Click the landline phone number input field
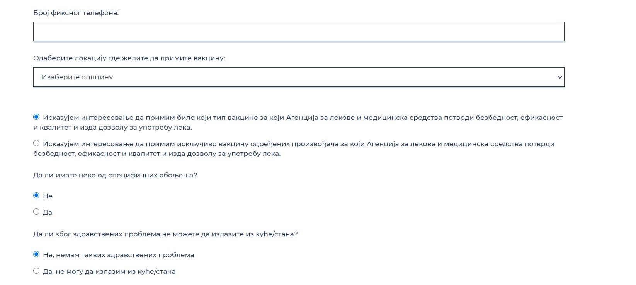The image size is (636, 285). pyautogui.click(x=298, y=31)
